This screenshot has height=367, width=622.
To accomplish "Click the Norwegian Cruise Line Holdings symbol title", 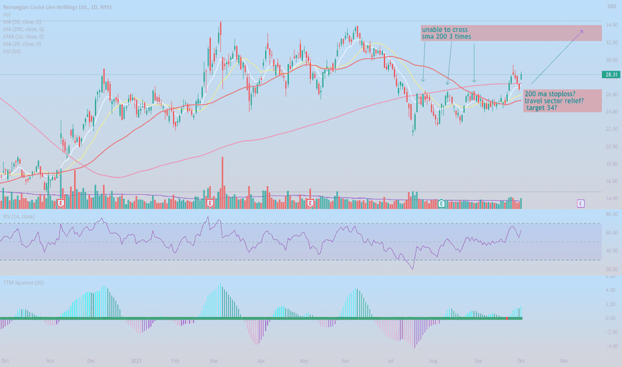I will point(57,7).
